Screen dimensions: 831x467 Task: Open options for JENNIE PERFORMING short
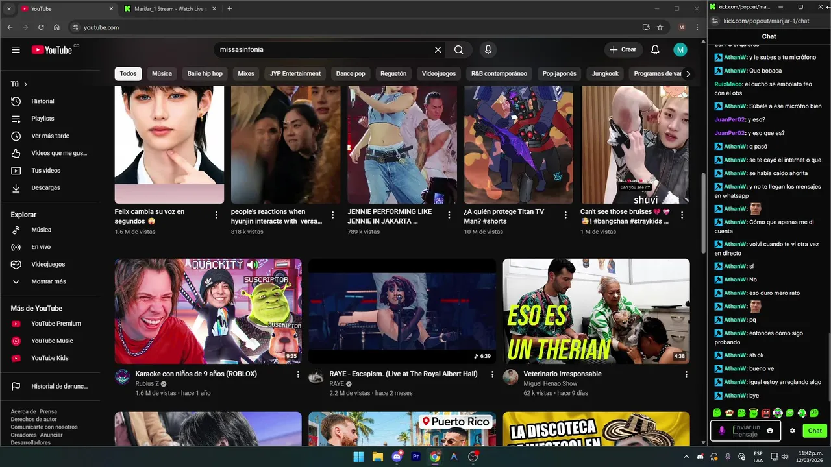tap(449, 215)
